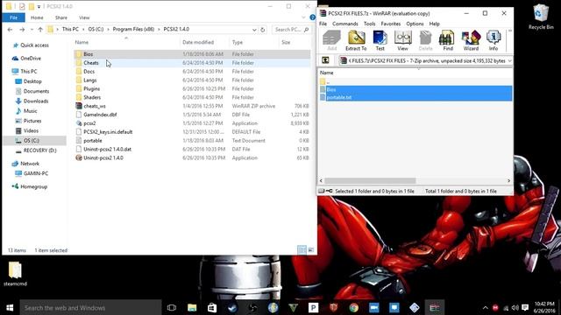The height and width of the screenshot is (315, 561).
Task: Switch to large icons view in Explorer
Action: coord(311,250)
